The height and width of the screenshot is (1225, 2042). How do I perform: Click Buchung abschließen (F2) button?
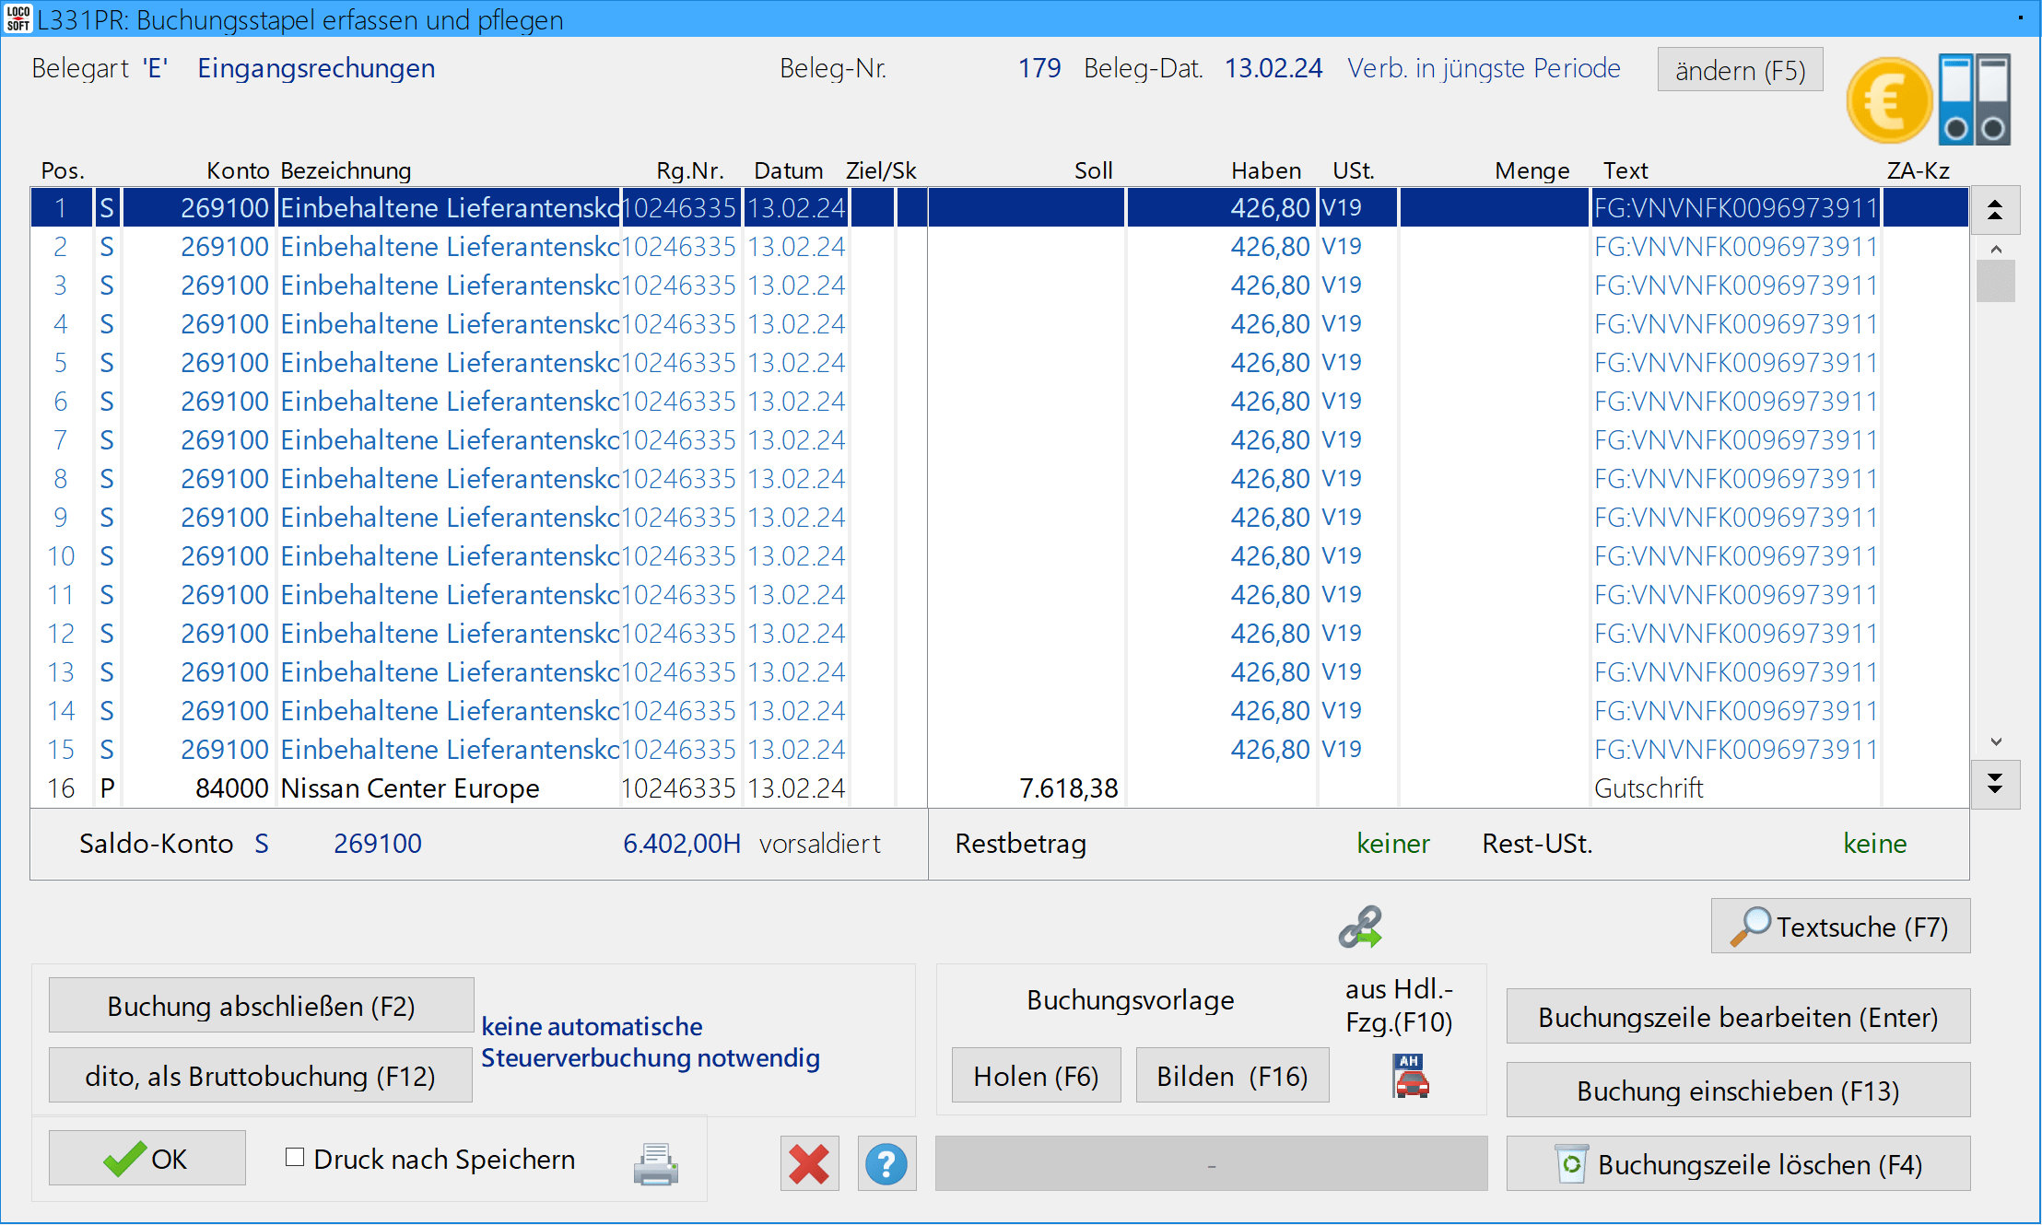261,1006
